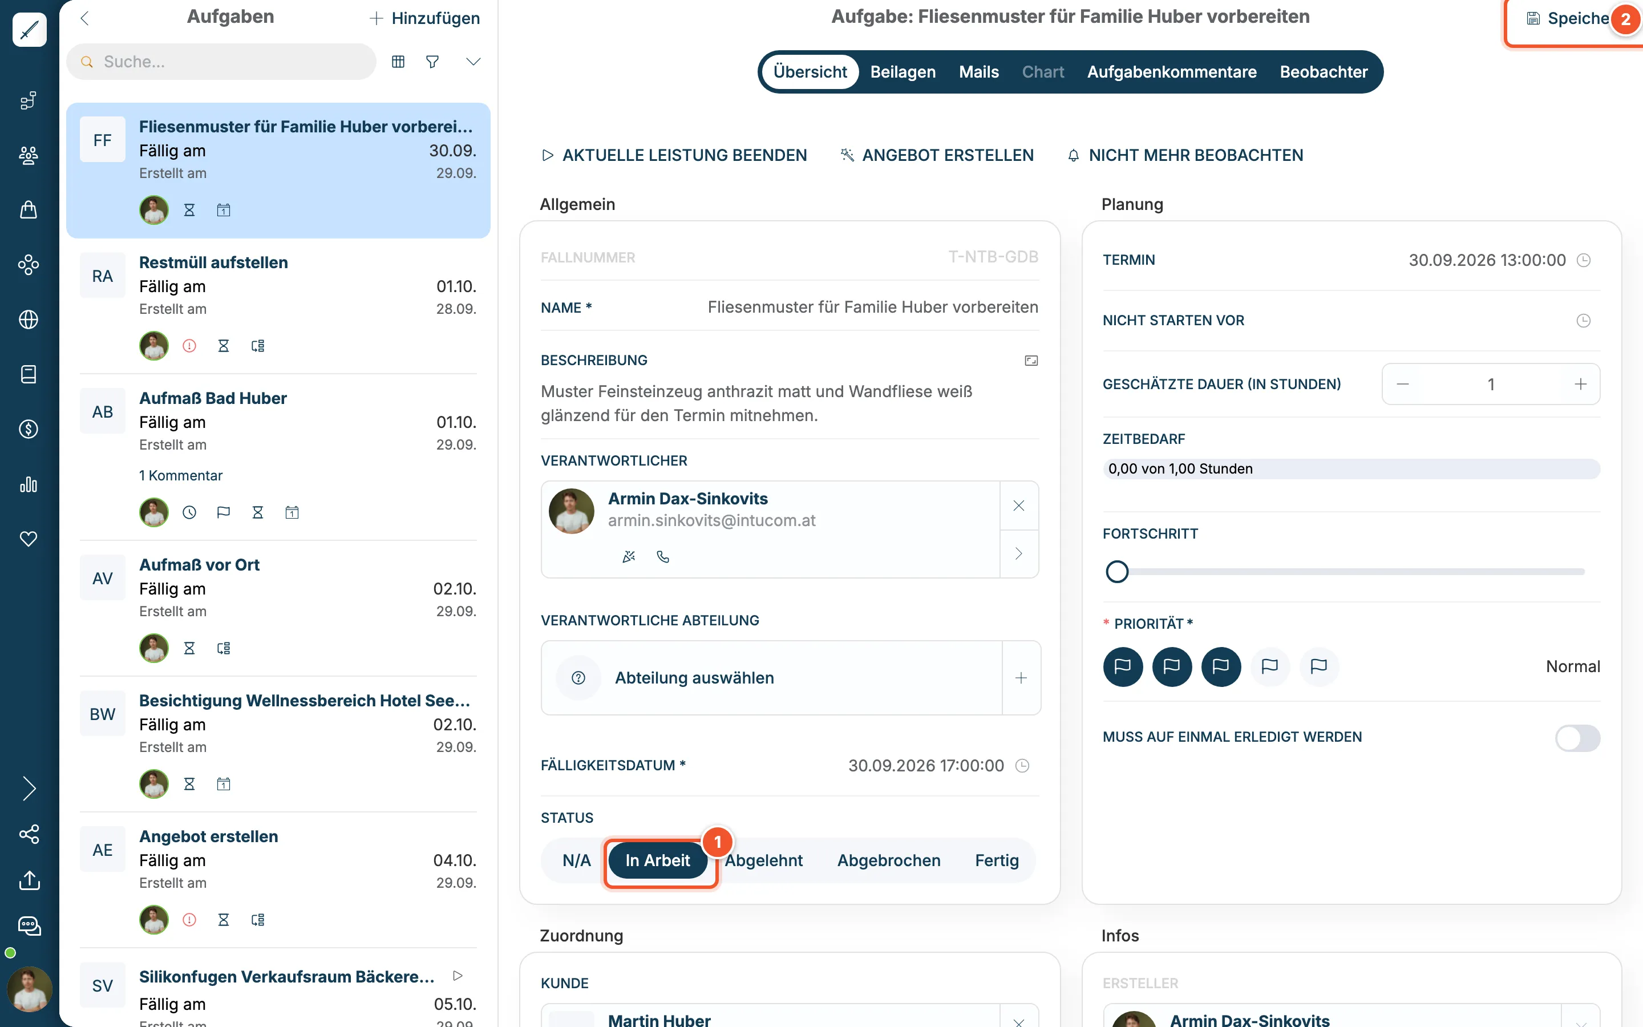The height and width of the screenshot is (1027, 1643).
Task: Open the upload sidebar icon
Action: point(29,880)
